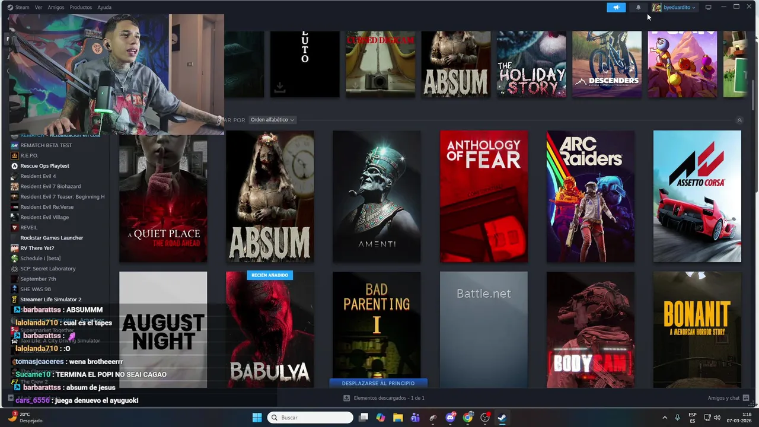Open Assetto Corsa game cover
759x427 pixels.
pos(697,196)
